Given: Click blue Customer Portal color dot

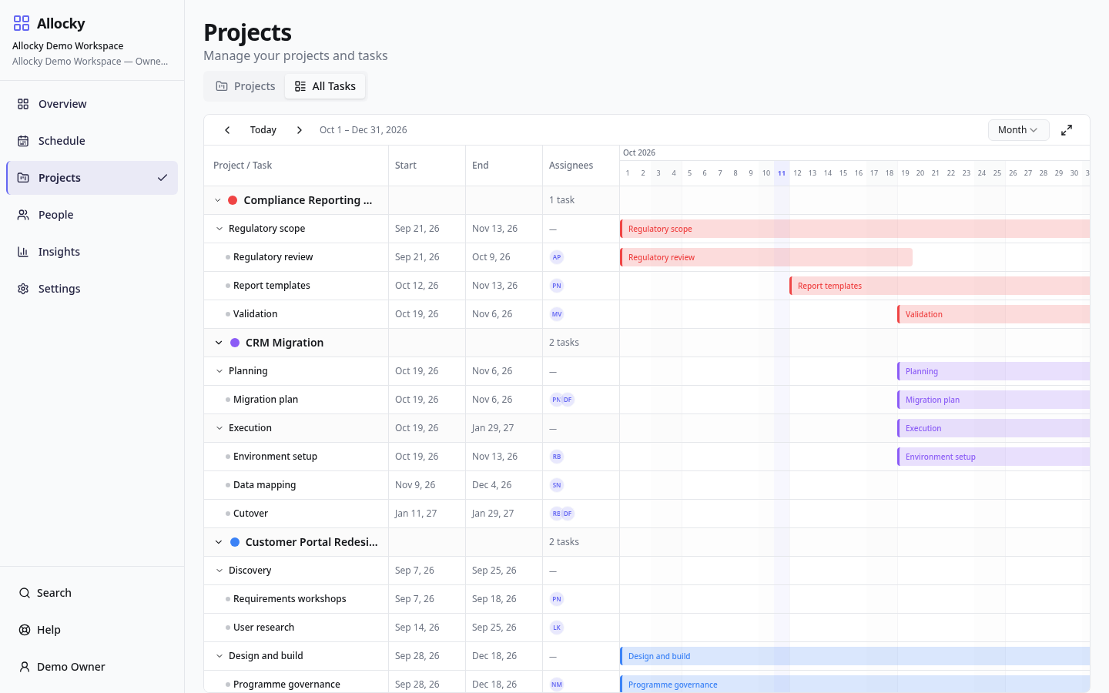Looking at the screenshot, I should (235, 542).
